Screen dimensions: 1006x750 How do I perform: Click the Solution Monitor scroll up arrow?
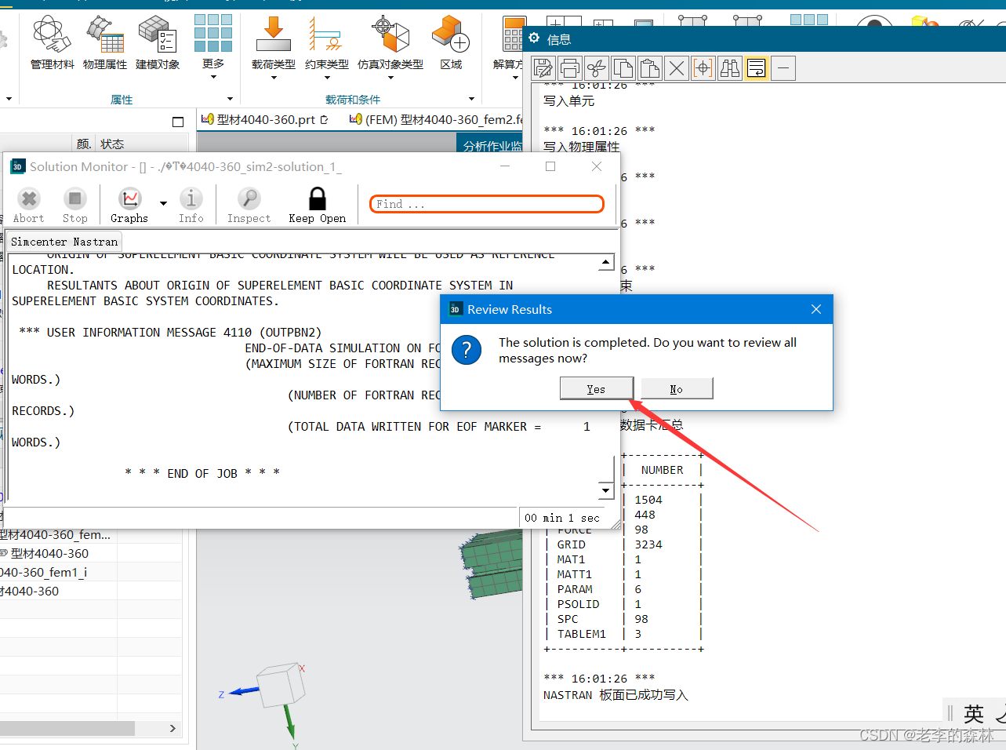(606, 263)
